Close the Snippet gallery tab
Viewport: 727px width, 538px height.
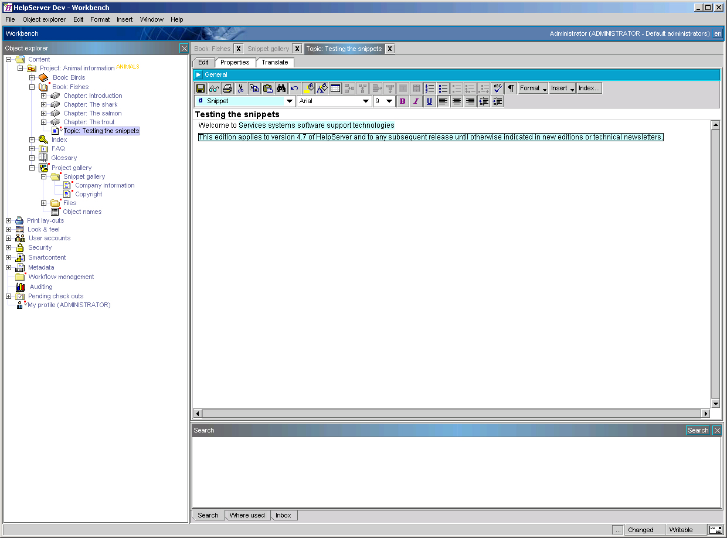click(x=297, y=49)
